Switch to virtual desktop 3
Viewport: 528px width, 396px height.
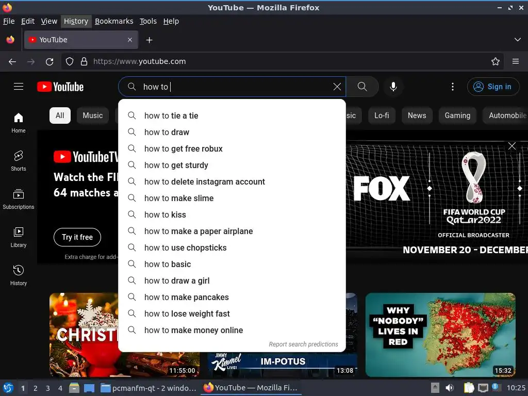[48, 388]
